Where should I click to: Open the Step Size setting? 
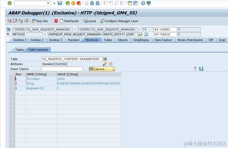pyautogui.click(x=40, y=21)
